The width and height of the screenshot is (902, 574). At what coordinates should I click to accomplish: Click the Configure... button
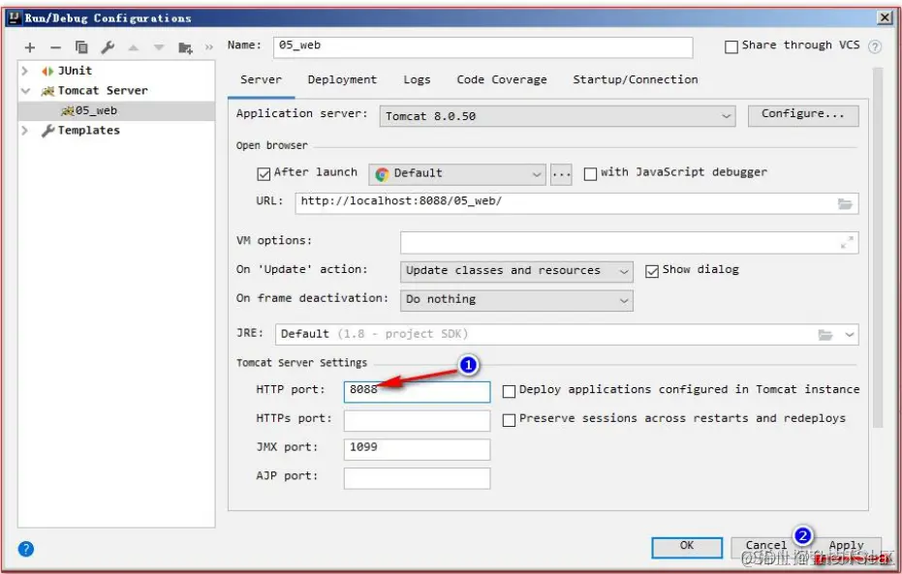[x=803, y=115]
